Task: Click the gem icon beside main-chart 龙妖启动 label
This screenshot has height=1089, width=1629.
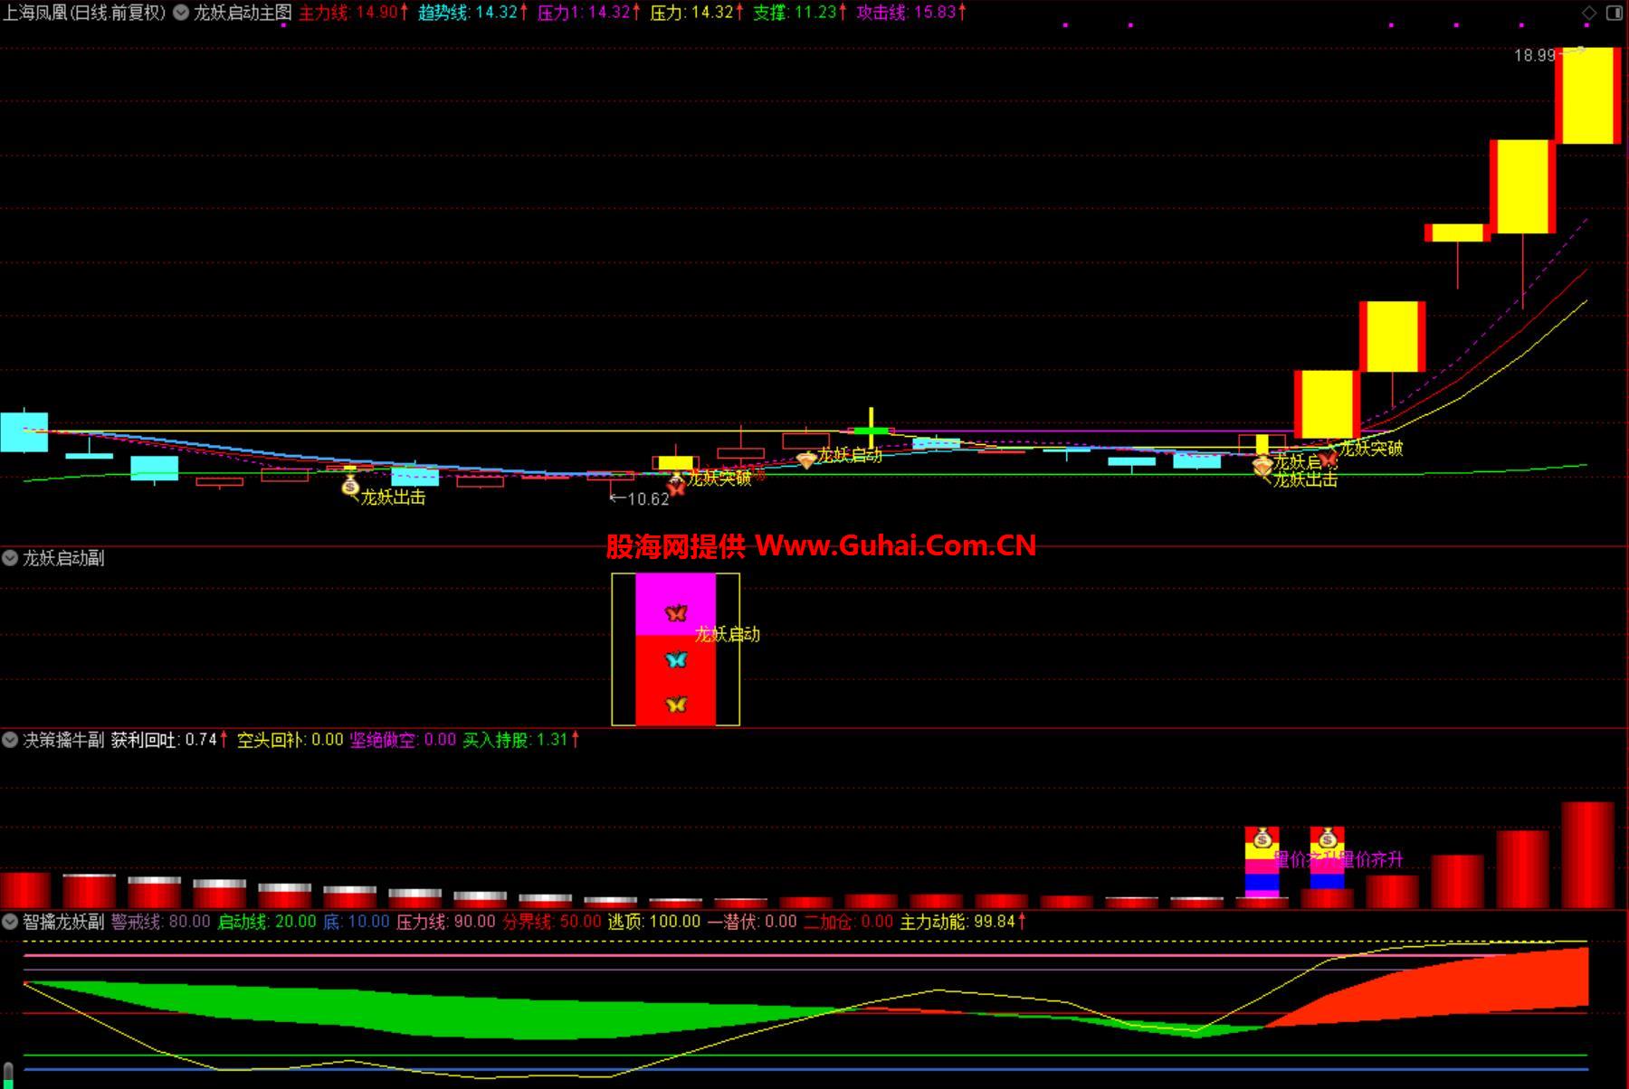Action: coord(806,460)
